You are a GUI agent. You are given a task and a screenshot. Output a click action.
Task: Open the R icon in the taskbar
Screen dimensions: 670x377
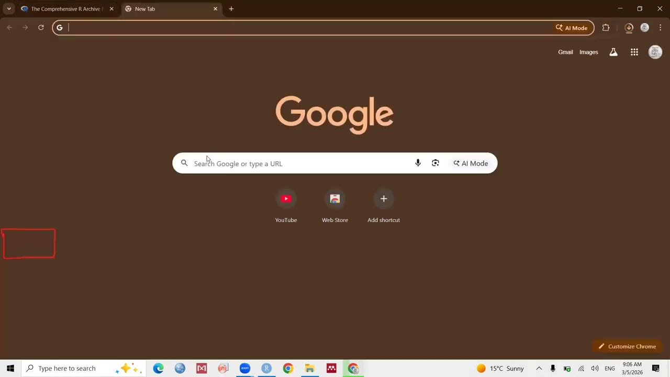pyautogui.click(x=266, y=369)
